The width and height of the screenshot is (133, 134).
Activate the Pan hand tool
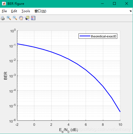tap(21, 18)
